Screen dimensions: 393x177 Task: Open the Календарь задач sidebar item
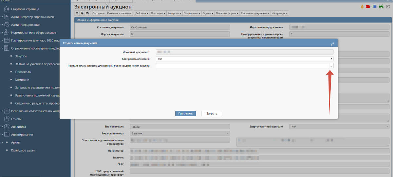[x=23, y=150]
